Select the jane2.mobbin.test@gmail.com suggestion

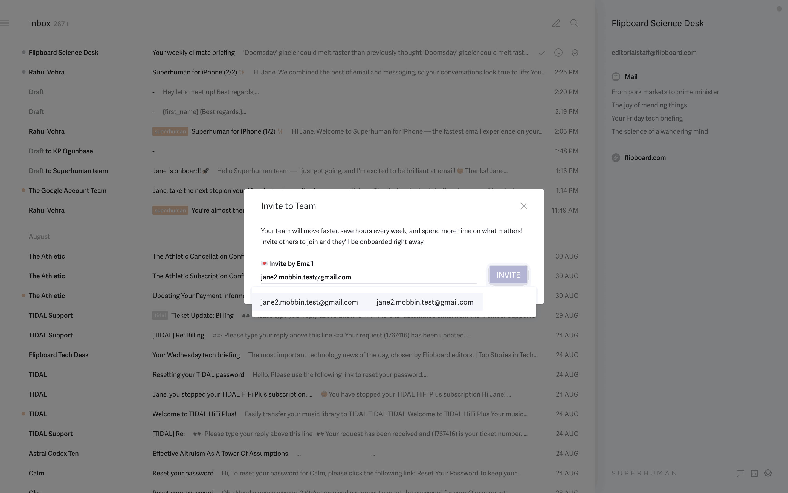pyautogui.click(x=367, y=302)
